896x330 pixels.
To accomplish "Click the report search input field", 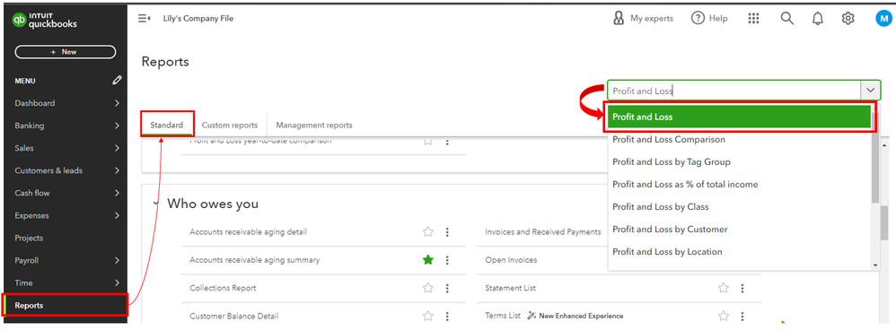I will 733,91.
